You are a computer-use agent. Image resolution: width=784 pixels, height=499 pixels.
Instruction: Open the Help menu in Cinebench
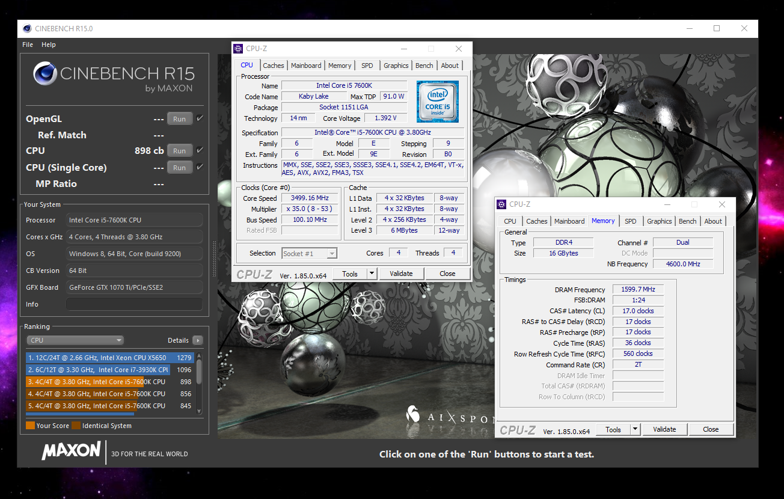[49, 44]
